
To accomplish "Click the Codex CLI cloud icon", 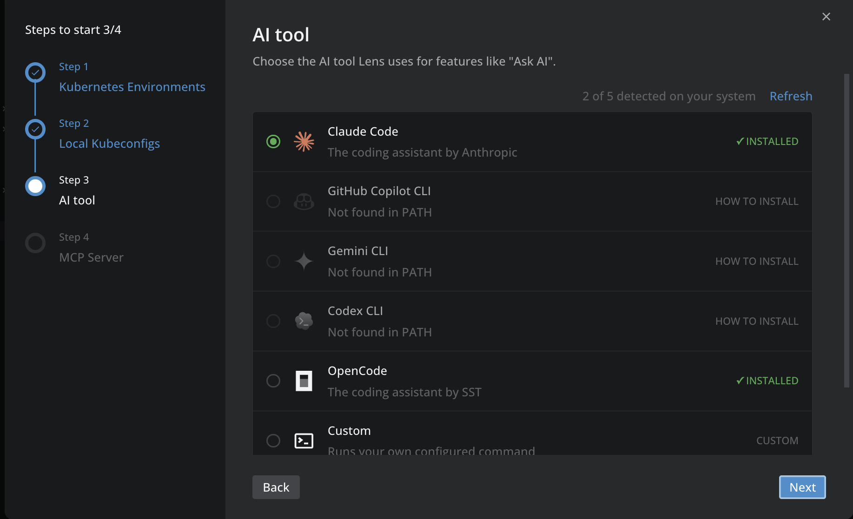I will click(x=304, y=321).
